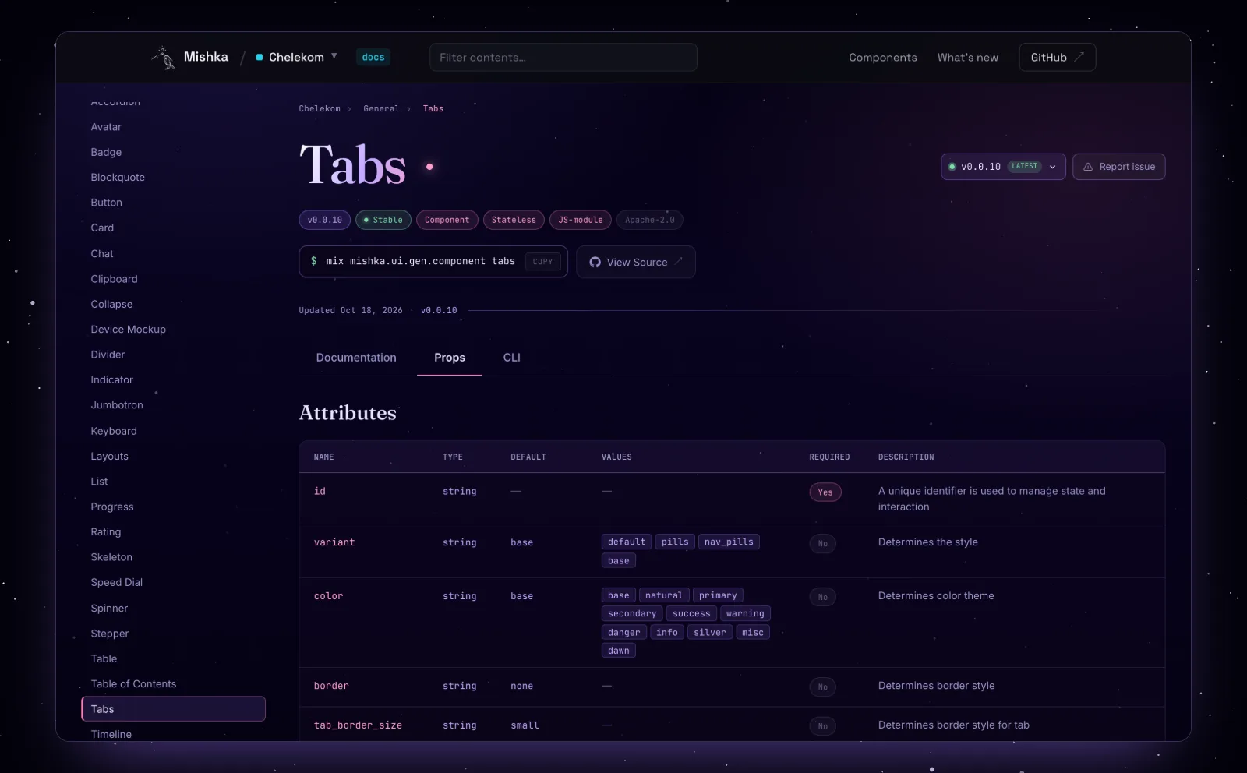Open the CLI tab
1247x773 pixels.
(x=511, y=358)
